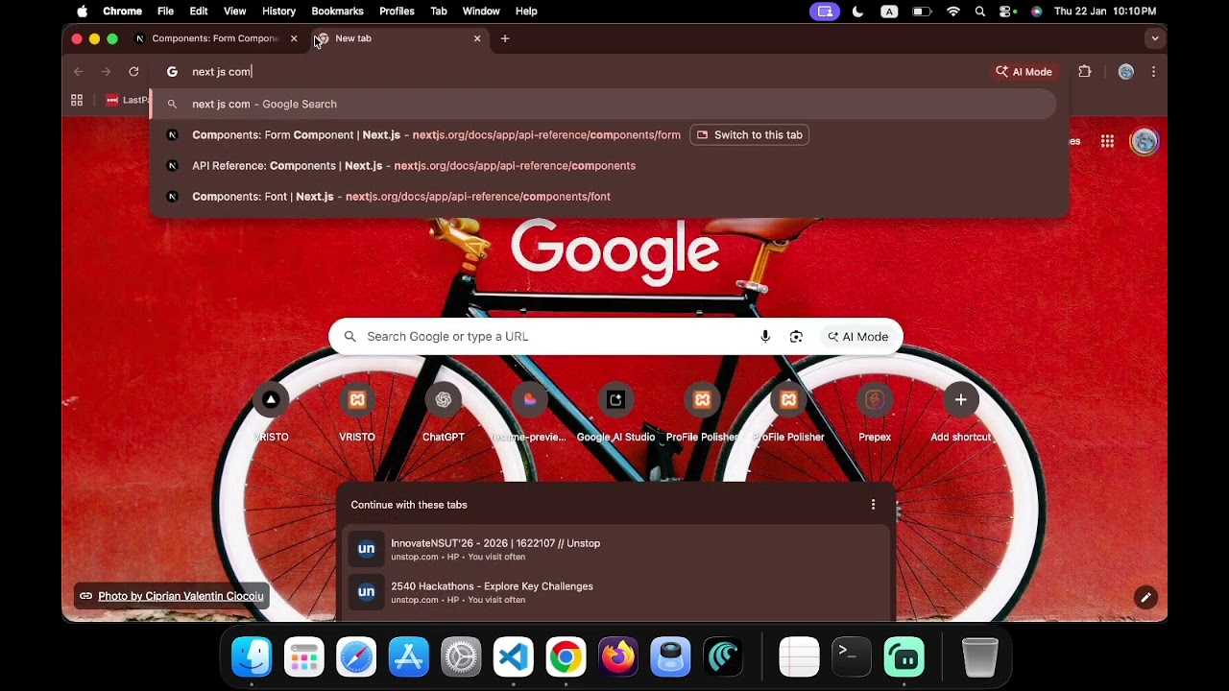Start voice search with the microphone icon
This screenshot has height=691, width=1229.
point(765,337)
